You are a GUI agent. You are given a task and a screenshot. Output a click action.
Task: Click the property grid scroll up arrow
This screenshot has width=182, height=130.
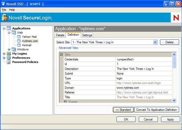click(174, 54)
